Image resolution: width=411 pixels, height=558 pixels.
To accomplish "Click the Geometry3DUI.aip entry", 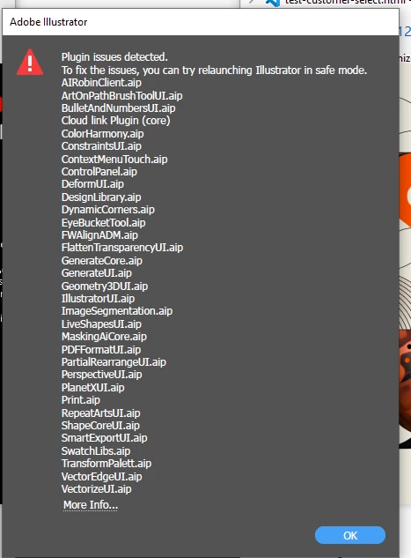I will [x=105, y=286].
